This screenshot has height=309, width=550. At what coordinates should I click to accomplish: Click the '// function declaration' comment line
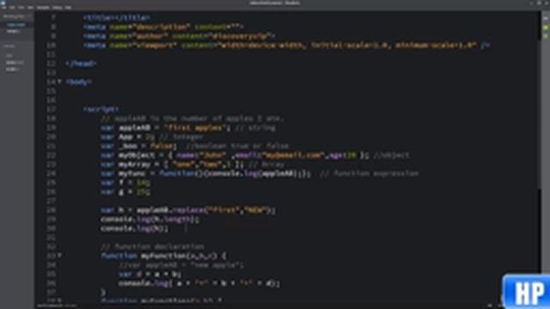[x=153, y=246]
